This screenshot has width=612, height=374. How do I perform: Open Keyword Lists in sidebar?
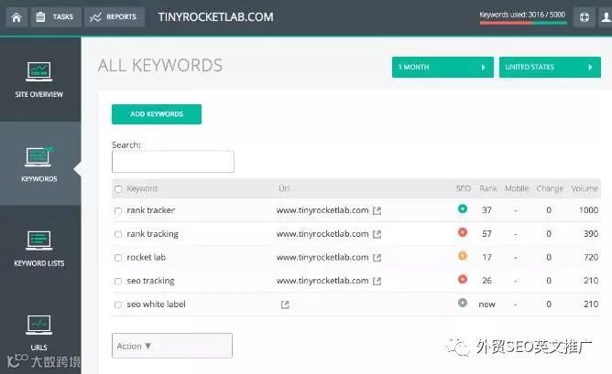(39, 248)
